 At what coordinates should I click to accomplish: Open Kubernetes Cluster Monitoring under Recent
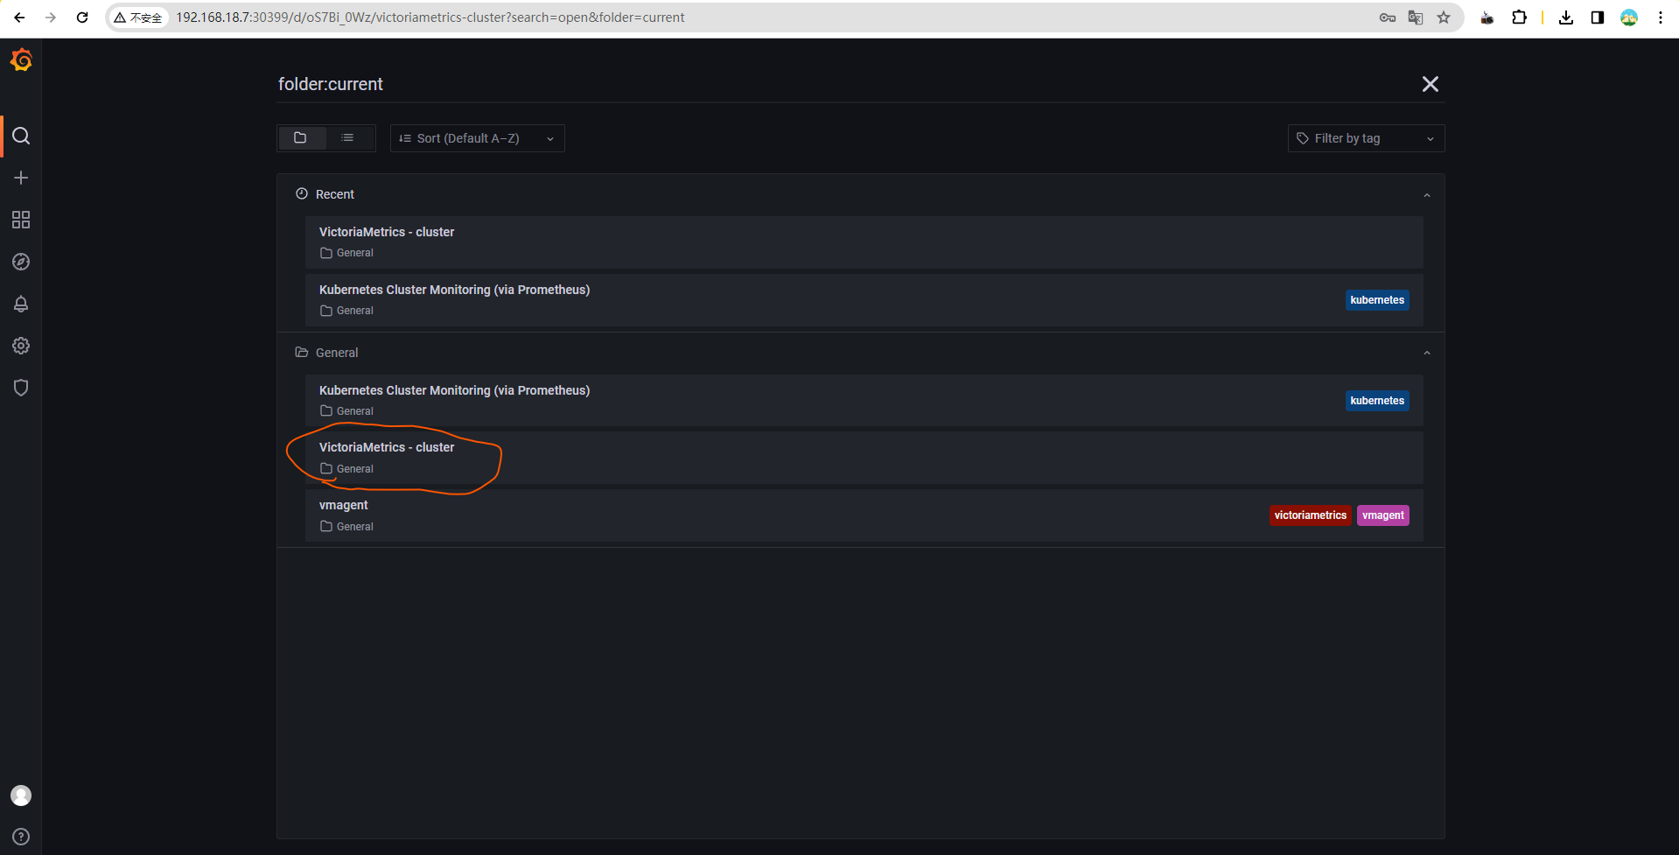[864, 300]
